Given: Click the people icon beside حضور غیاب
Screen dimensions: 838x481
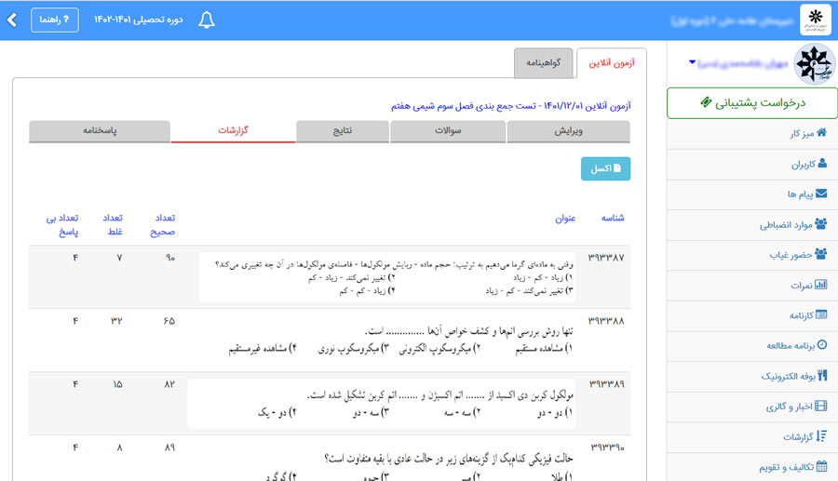Looking at the screenshot, I should (821, 254).
